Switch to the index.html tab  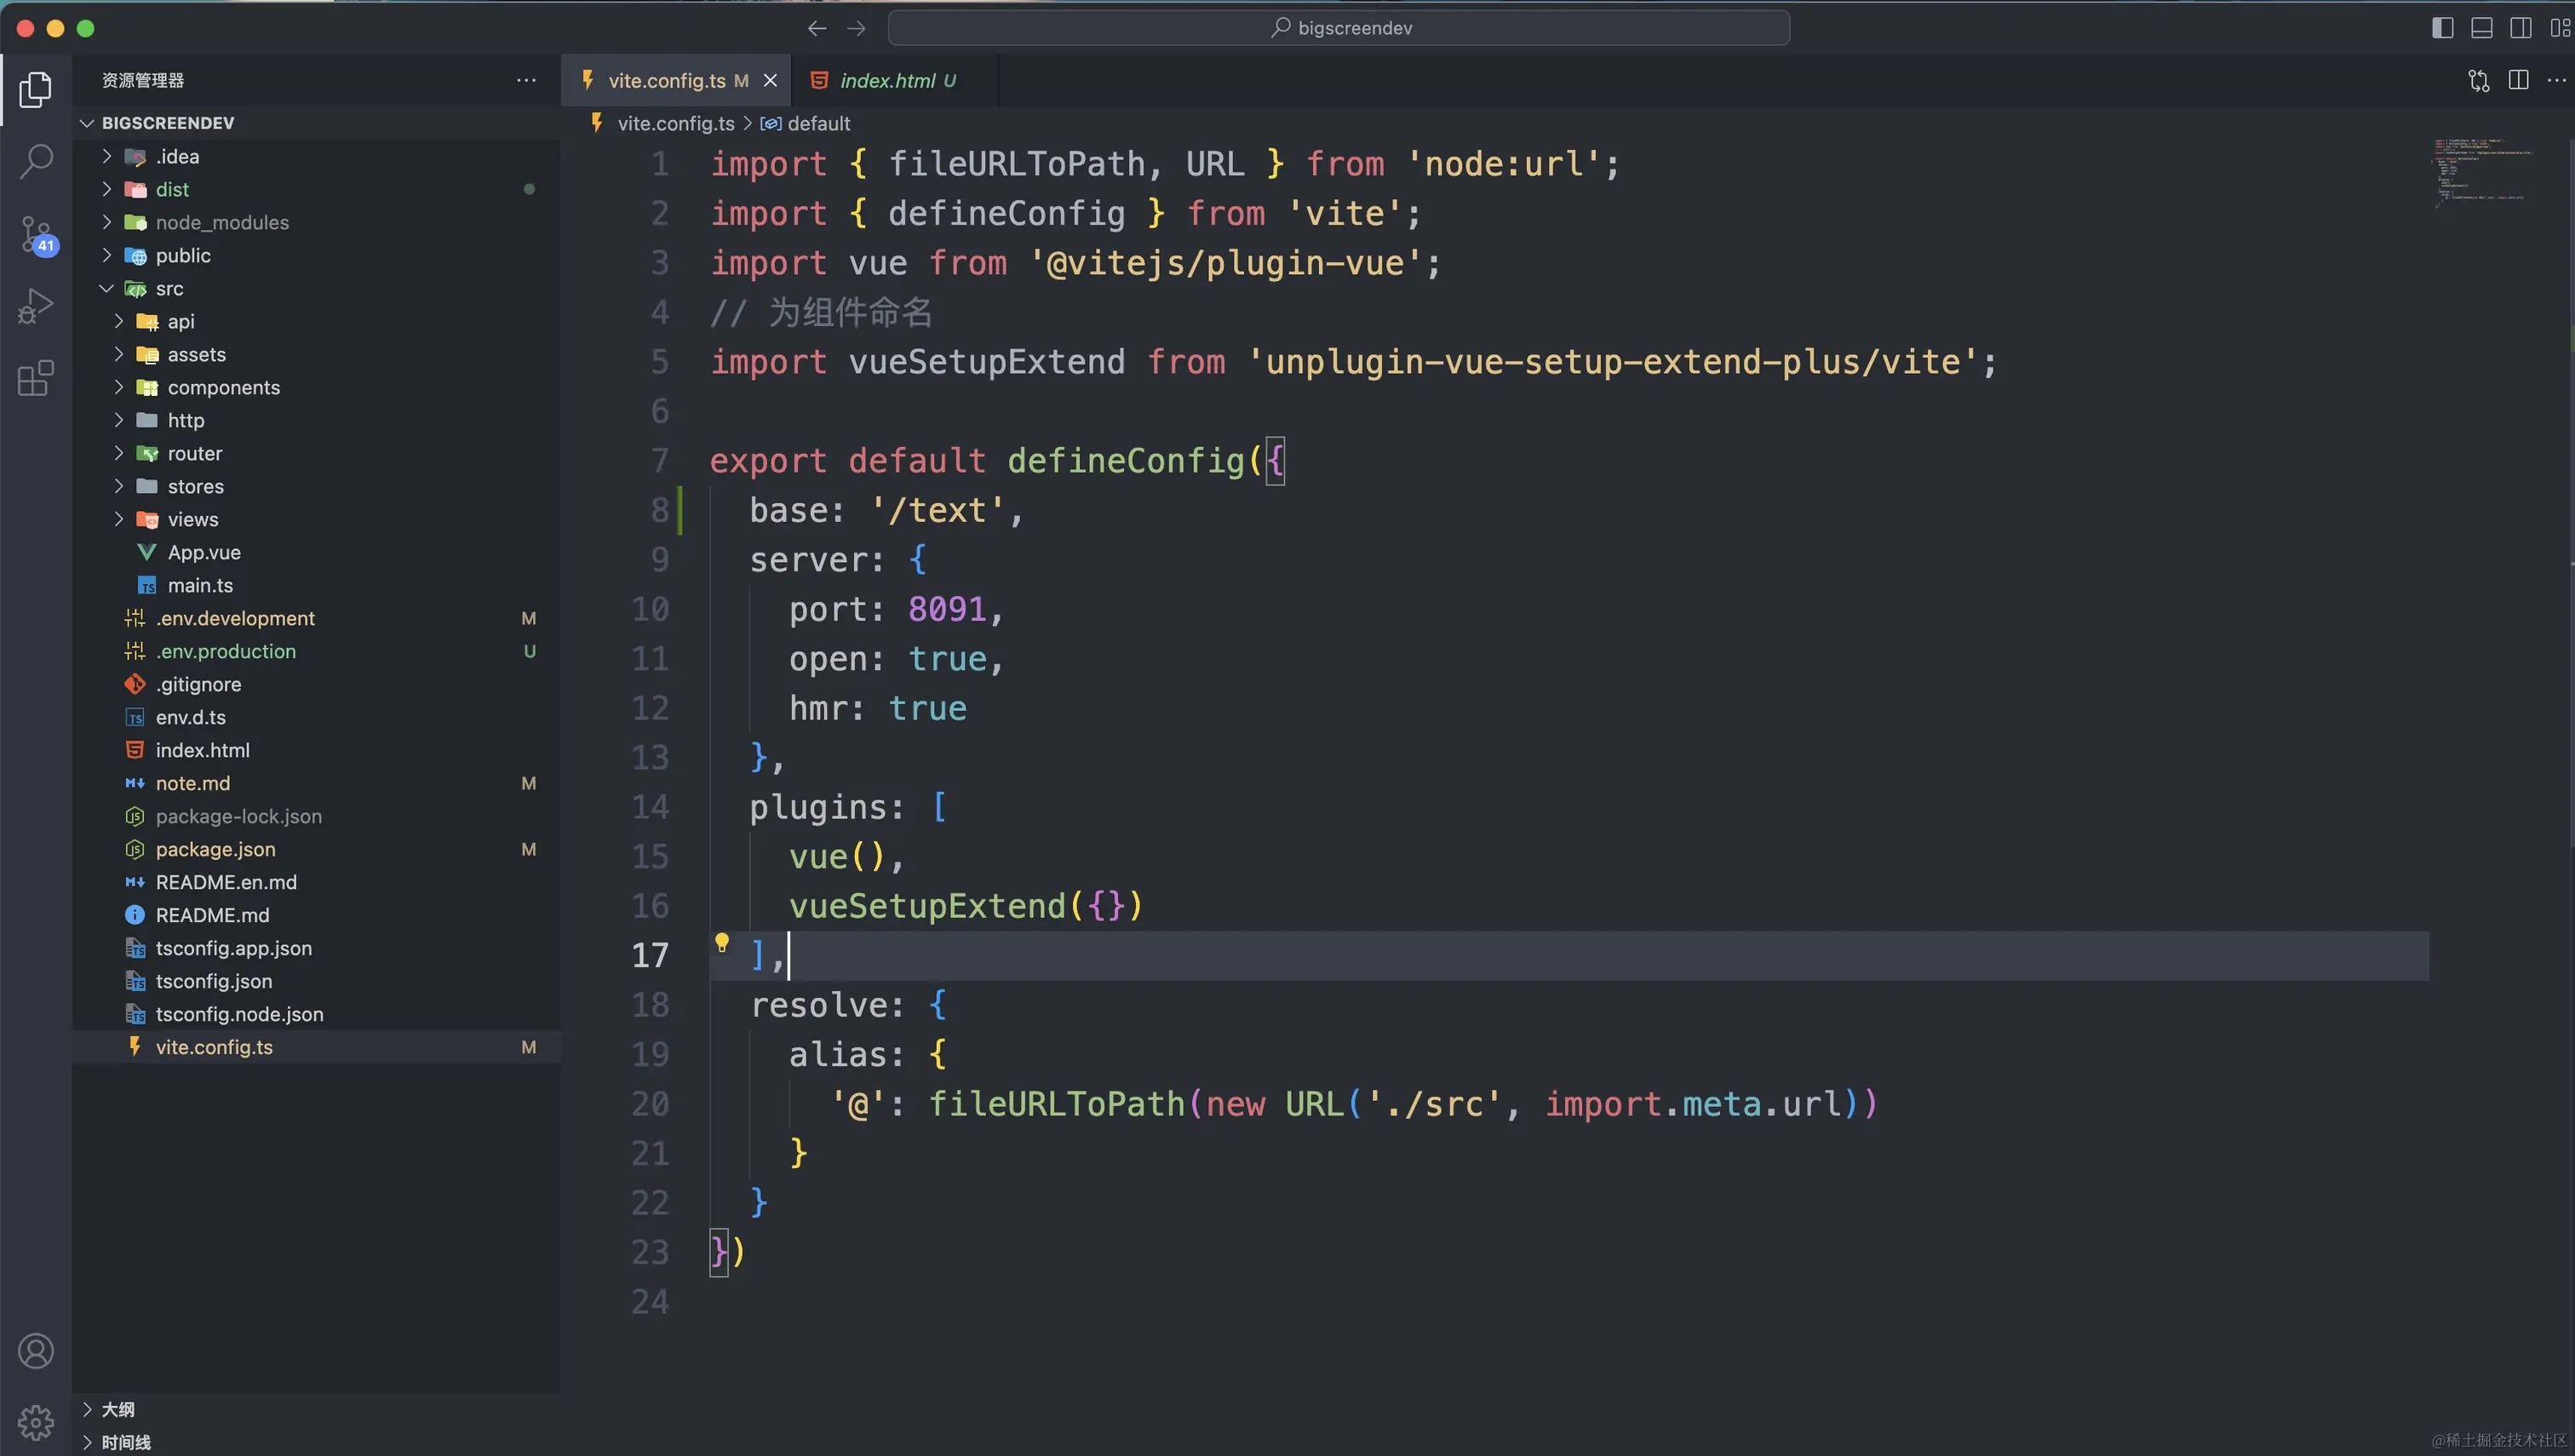[887, 80]
